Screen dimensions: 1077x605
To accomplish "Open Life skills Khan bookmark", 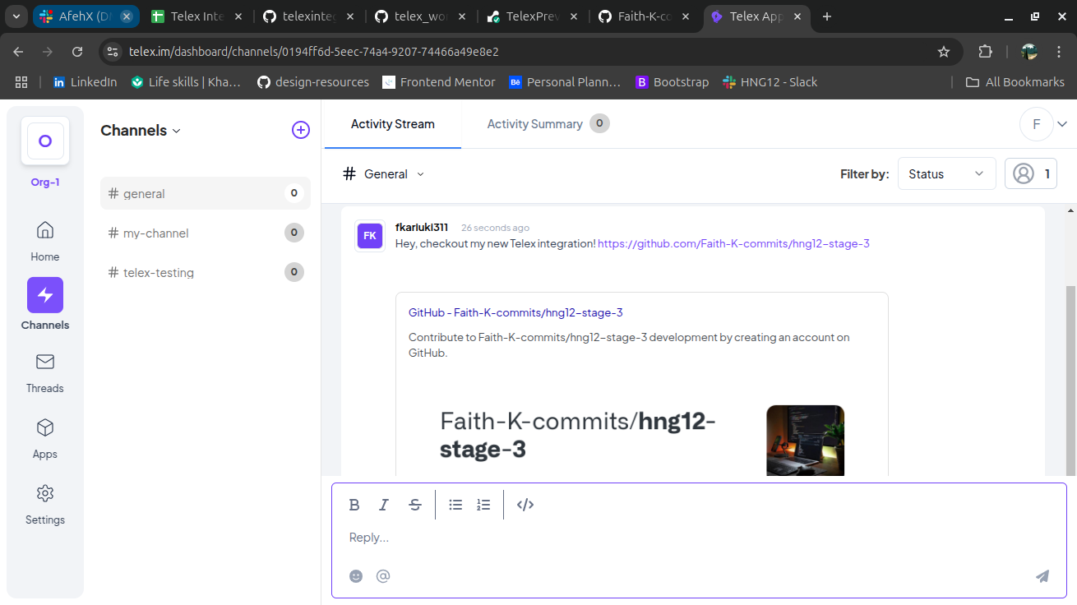I will tap(186, 82).
